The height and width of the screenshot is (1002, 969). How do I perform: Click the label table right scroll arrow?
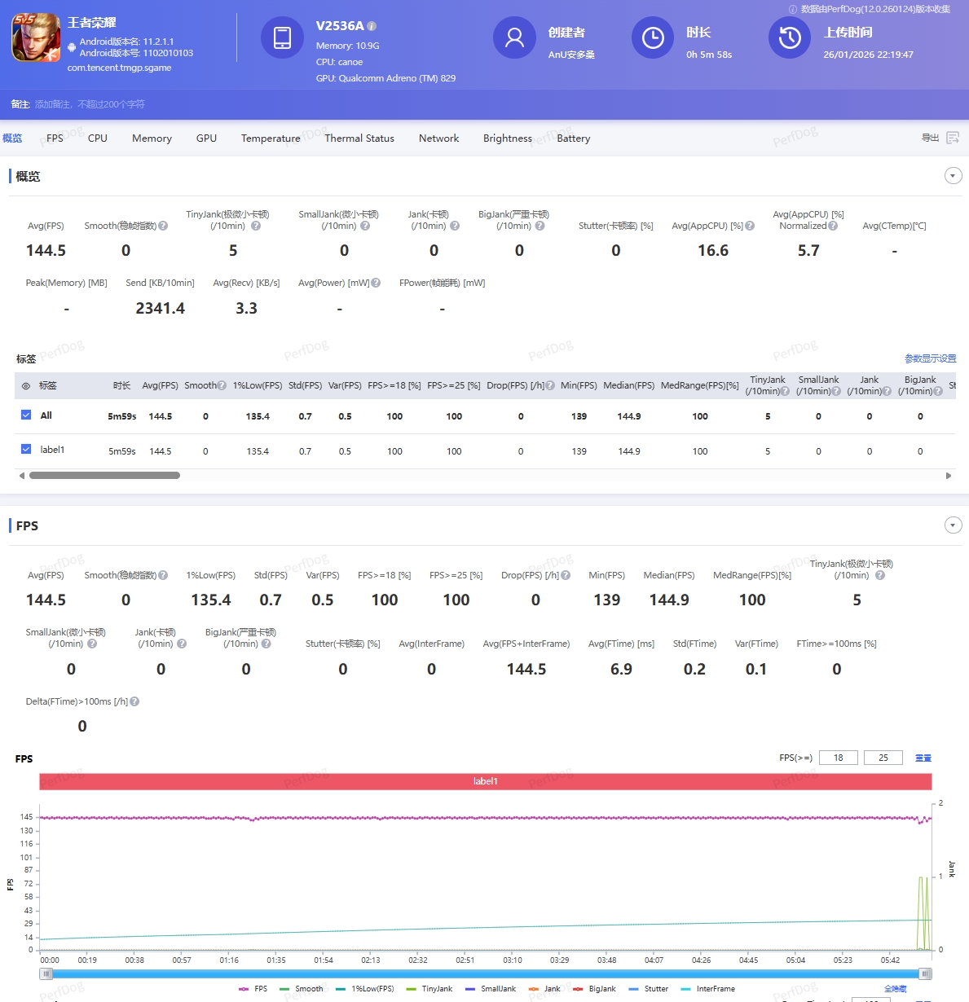(948, 476)
